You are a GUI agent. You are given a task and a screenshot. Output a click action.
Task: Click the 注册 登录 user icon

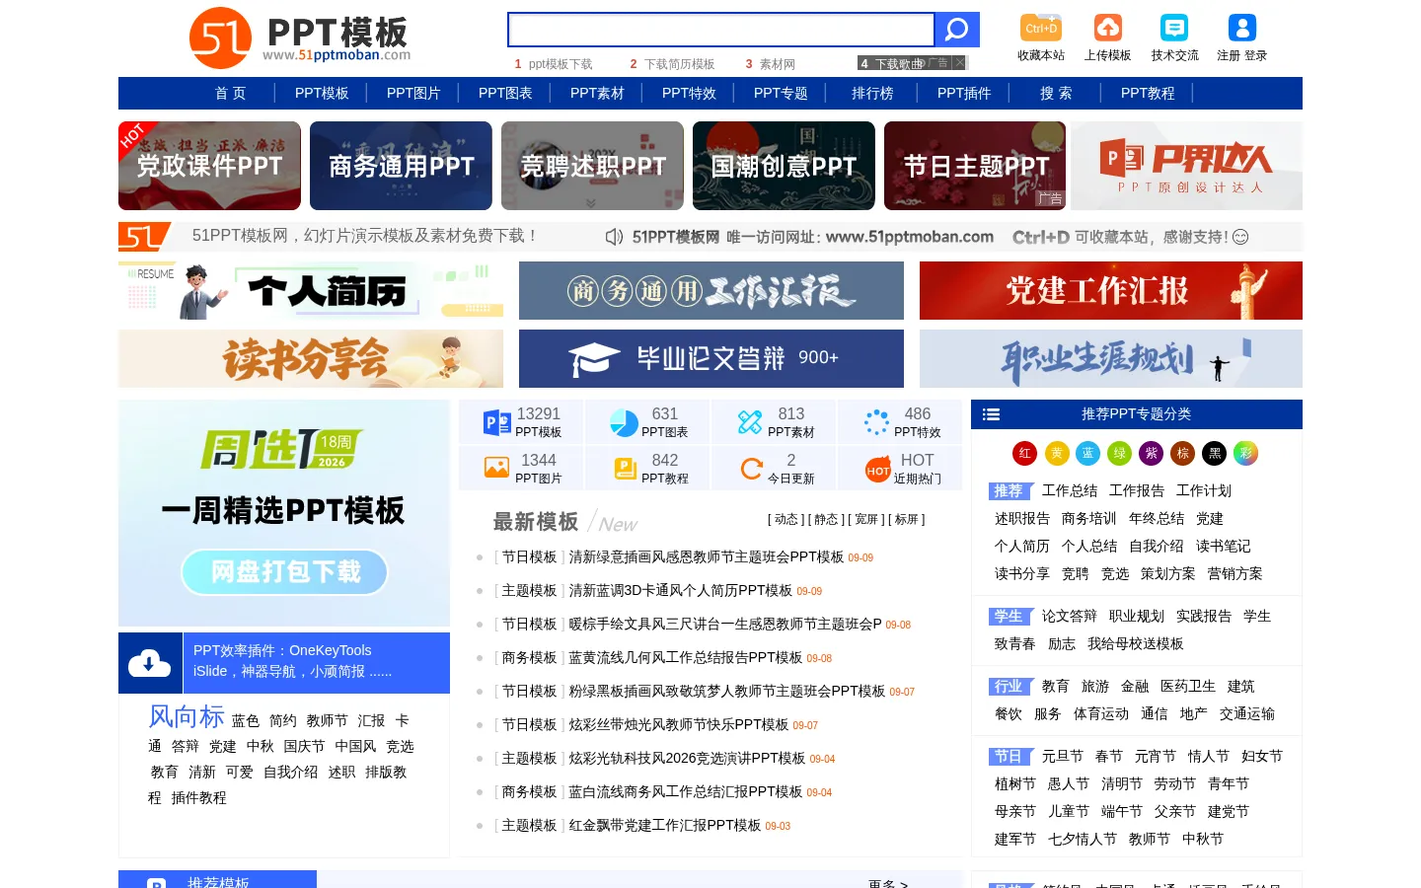point(1241,28)
